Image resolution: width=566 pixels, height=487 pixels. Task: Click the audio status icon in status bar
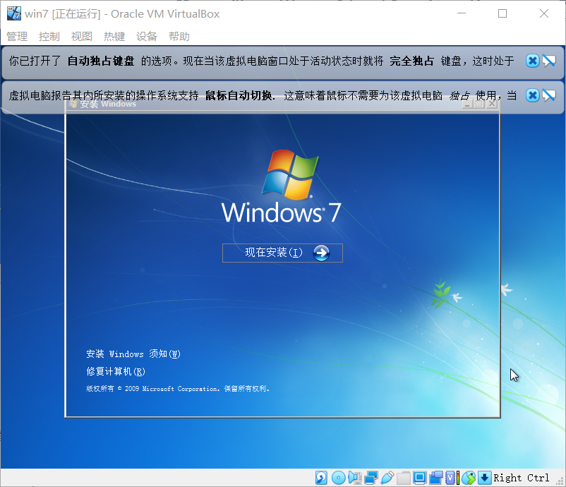[x=356, y=478]
